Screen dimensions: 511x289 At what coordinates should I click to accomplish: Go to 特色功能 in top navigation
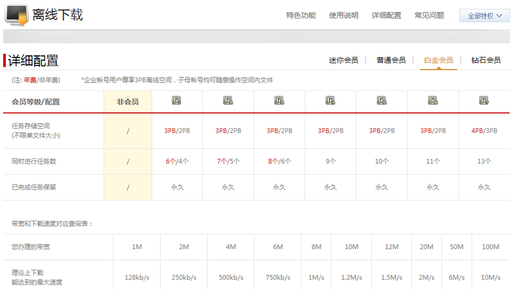coord(301,15)
